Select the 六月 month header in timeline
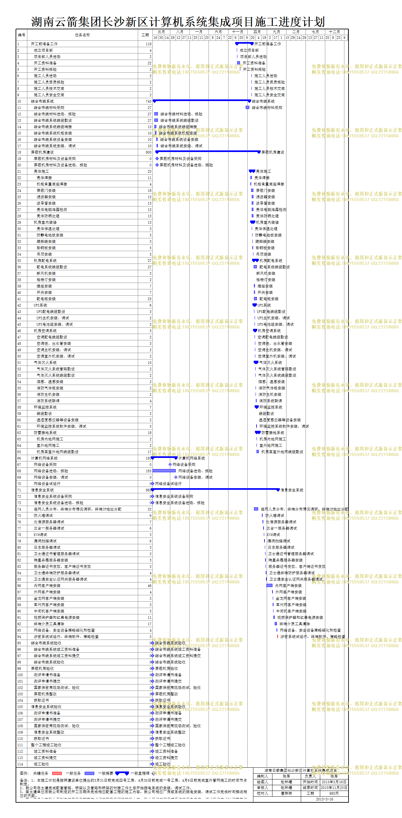The width and height of the screenshot is (402, 818). point(218,32)
